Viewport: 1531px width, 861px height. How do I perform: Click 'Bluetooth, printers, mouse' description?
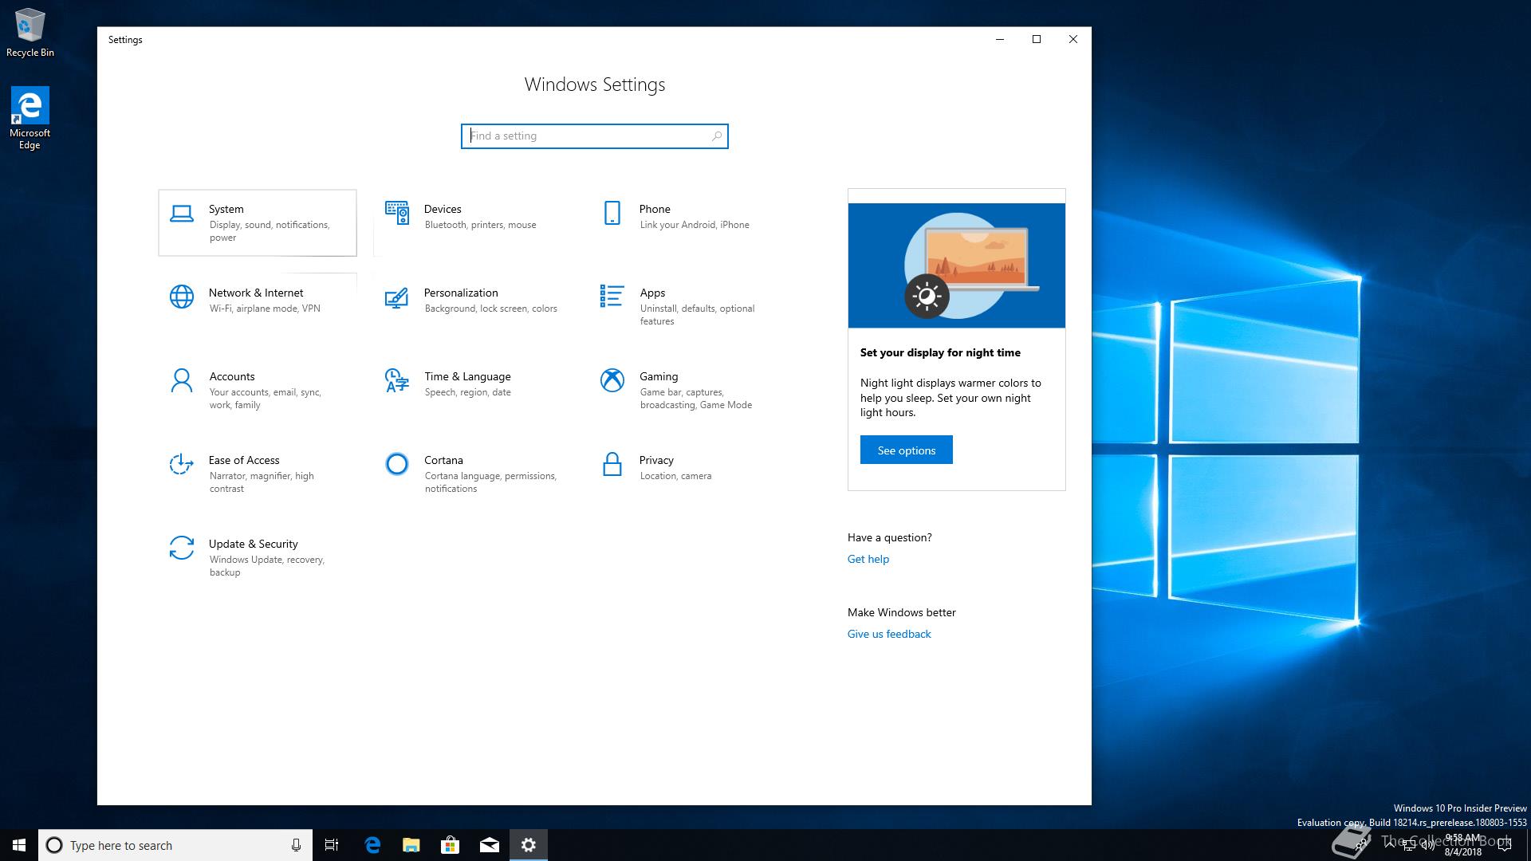481,225
